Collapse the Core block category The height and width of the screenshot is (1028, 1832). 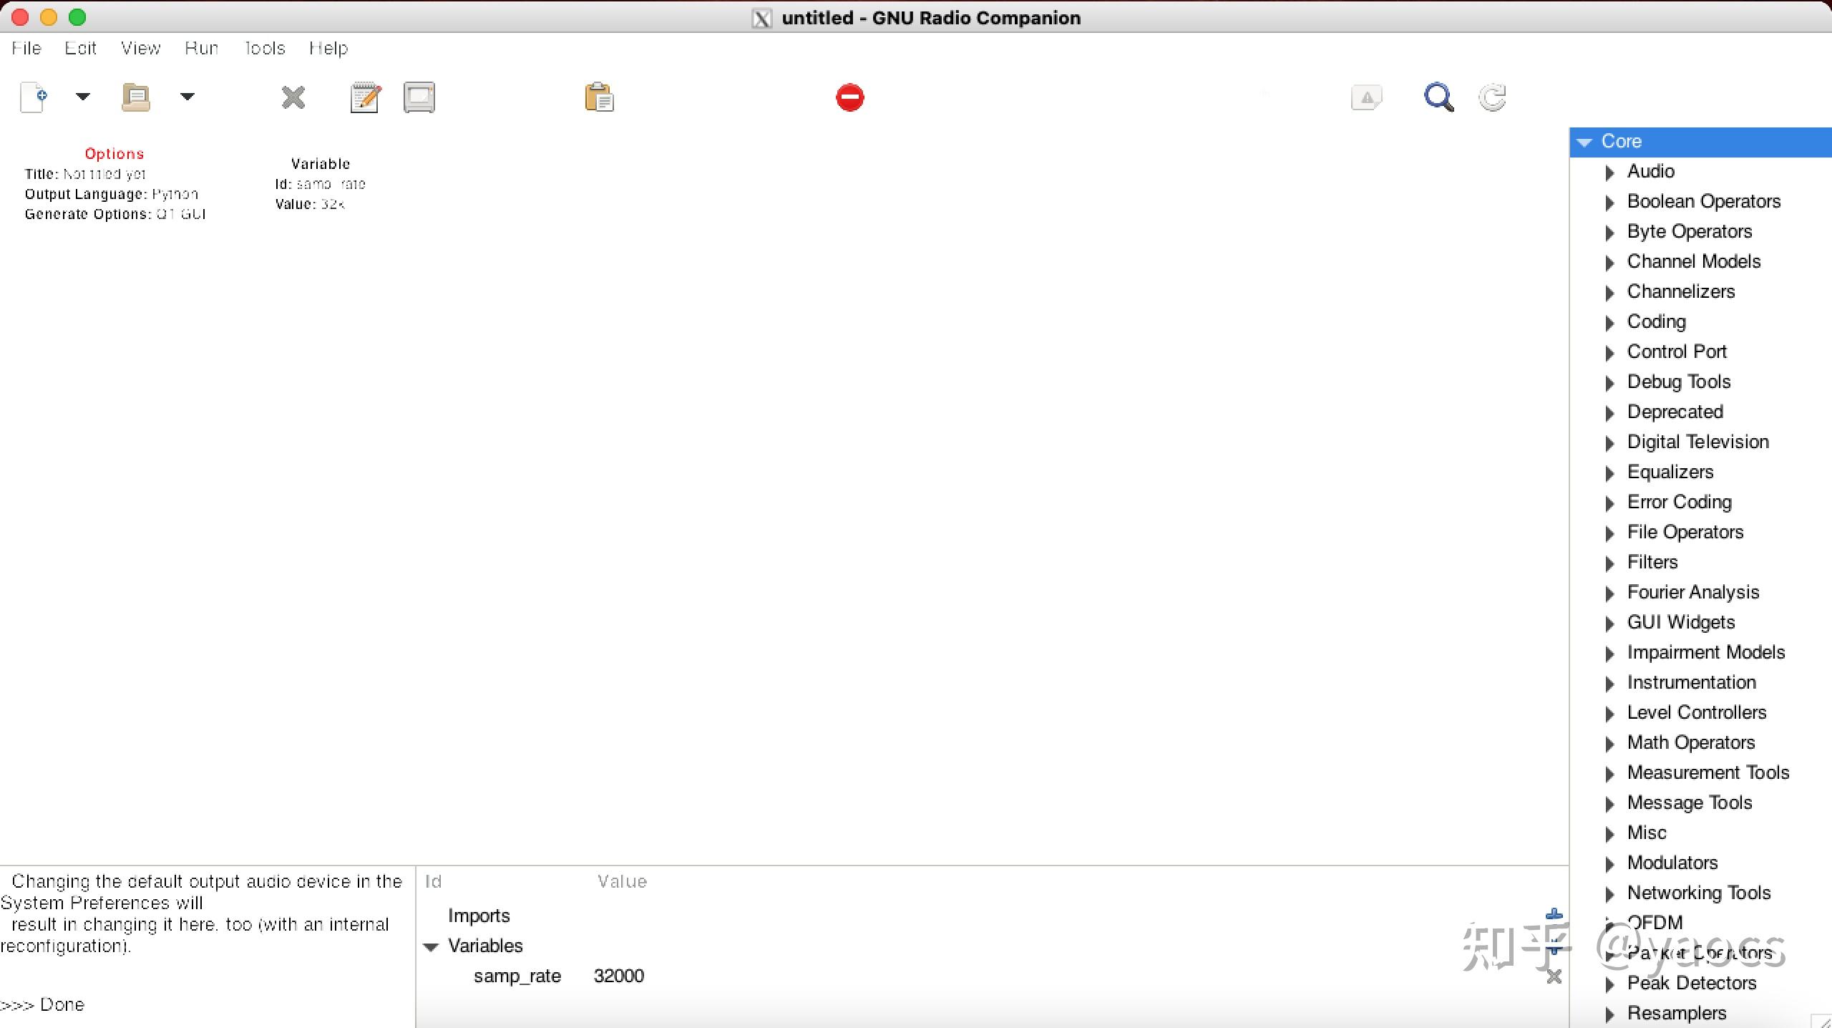1584,142
